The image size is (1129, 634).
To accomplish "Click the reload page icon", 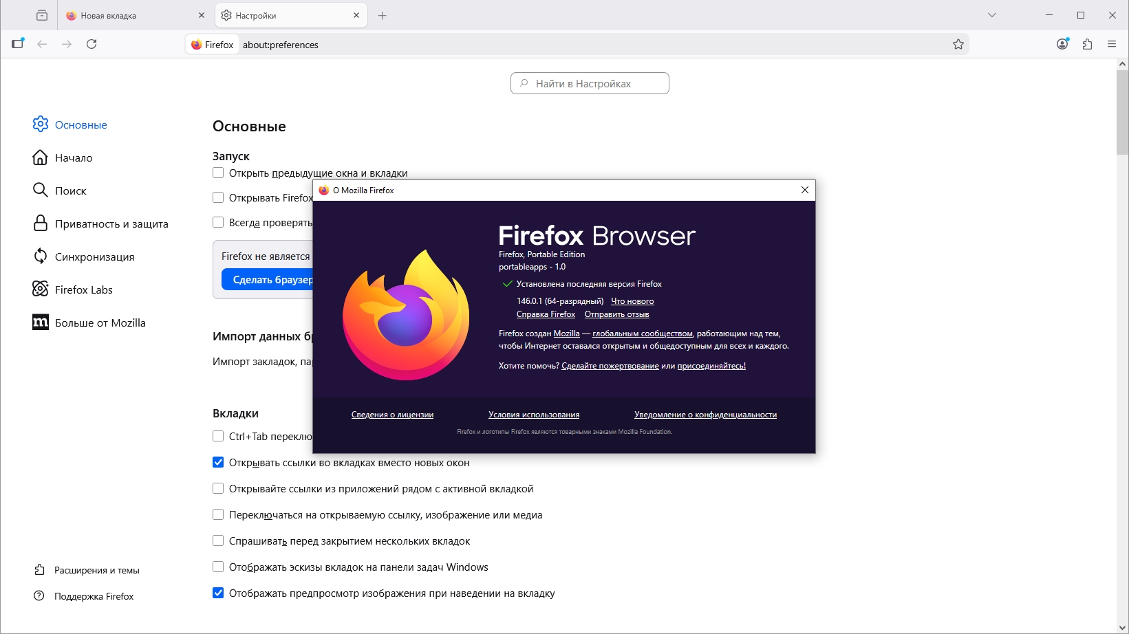I will tap(92, 44).
